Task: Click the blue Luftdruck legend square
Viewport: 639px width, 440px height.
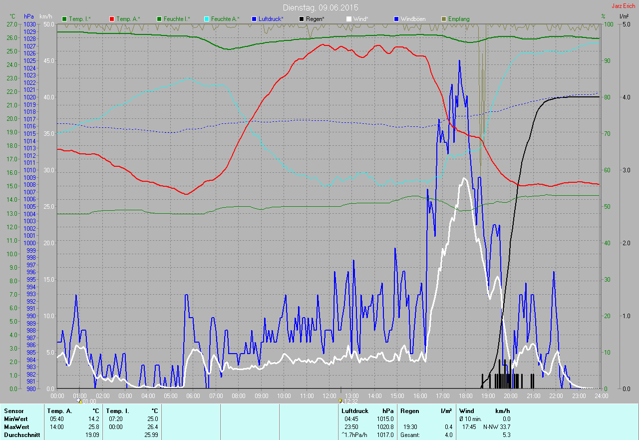Action: click(254, 19)
